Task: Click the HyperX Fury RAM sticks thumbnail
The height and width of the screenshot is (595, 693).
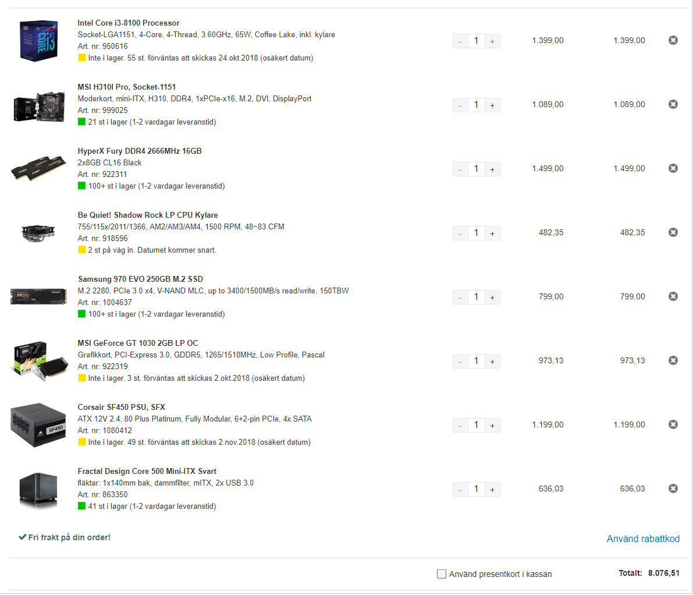Action: tap(38, 168)
